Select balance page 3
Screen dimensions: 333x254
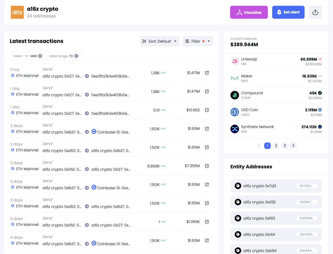[285, 146]
